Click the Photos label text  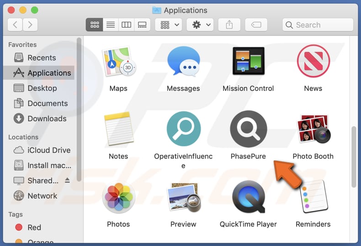(118, 225)
